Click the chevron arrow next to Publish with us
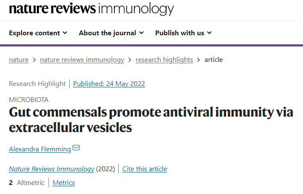The width and height of the screenshot is (303, 194). point(209,33)
